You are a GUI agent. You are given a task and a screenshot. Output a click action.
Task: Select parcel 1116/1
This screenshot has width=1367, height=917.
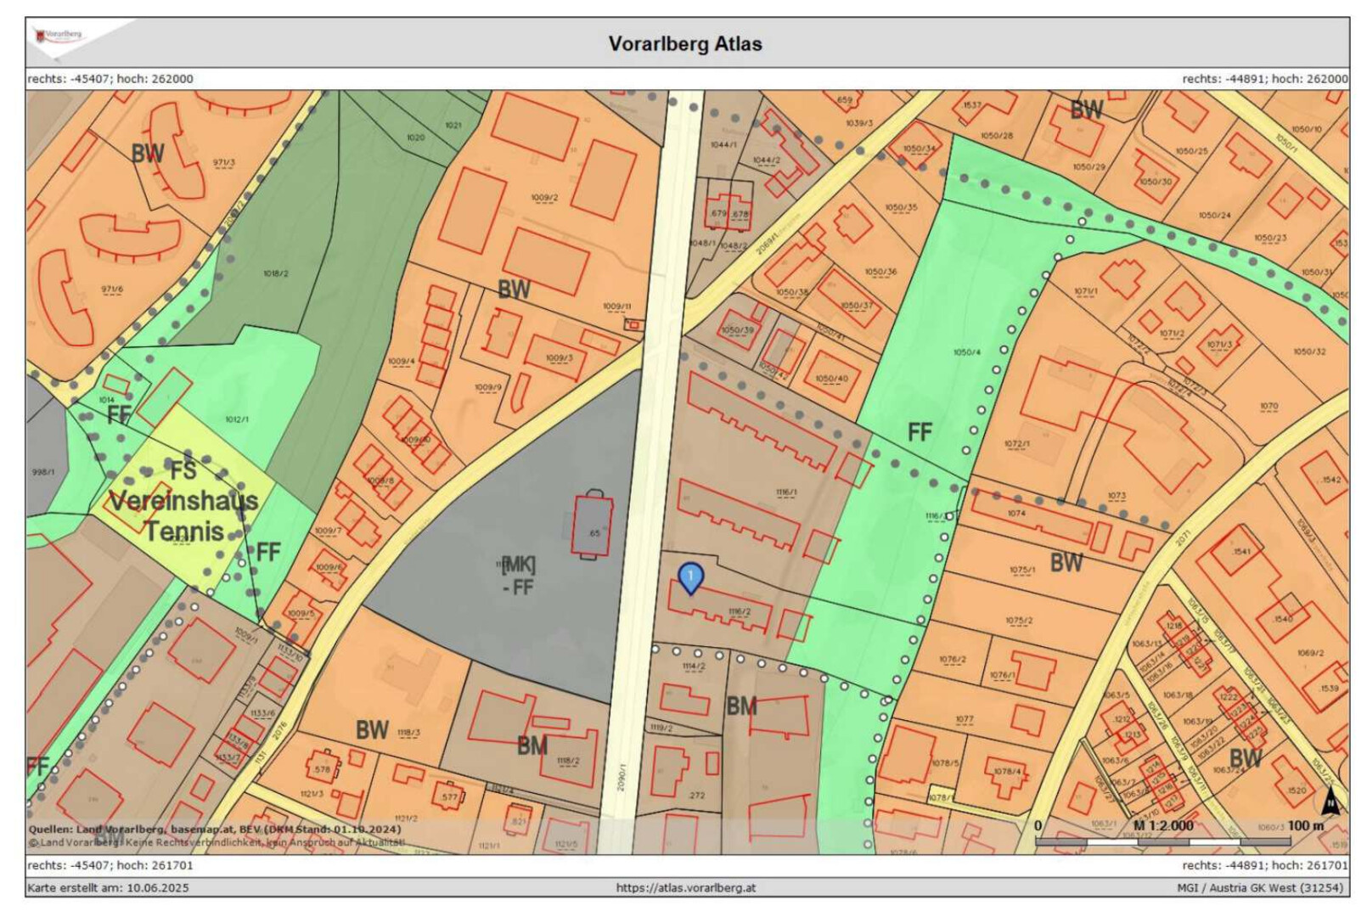(x=786, y=492)
